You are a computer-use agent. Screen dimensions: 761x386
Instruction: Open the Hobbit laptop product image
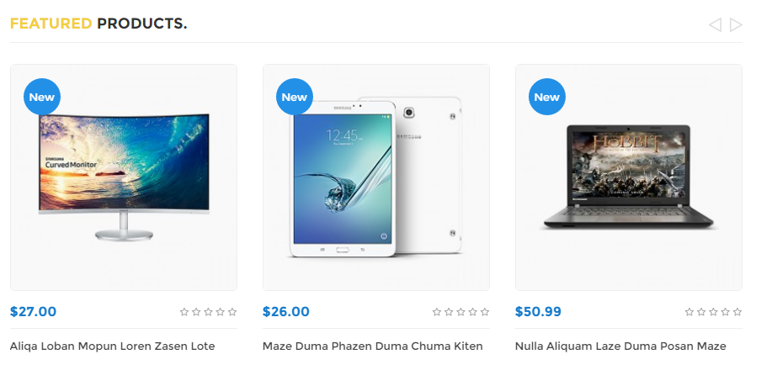click(629, 177)
